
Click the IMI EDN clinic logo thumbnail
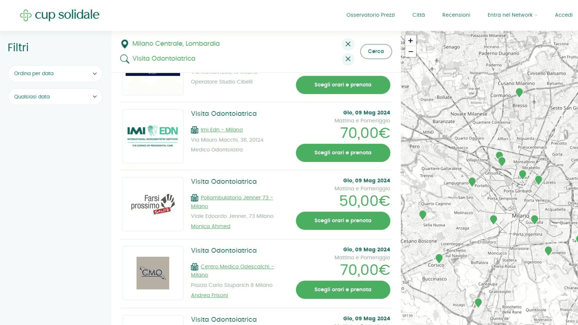(x=153, y=136)
